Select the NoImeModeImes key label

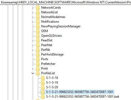53,17
